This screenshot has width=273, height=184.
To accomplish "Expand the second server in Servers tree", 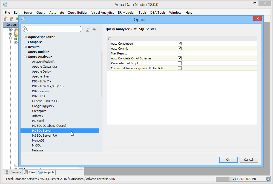I will click(10, 34).
